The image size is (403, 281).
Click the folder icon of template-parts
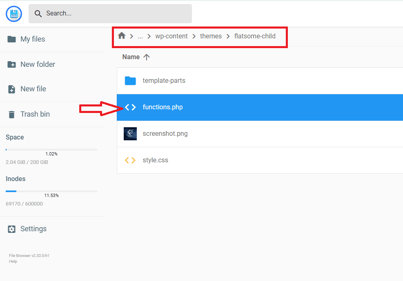click(130, 81)
